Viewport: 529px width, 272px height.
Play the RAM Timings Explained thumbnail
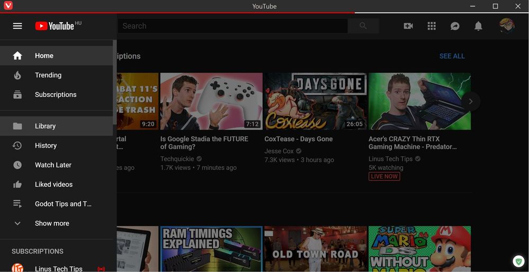(211, 249)
